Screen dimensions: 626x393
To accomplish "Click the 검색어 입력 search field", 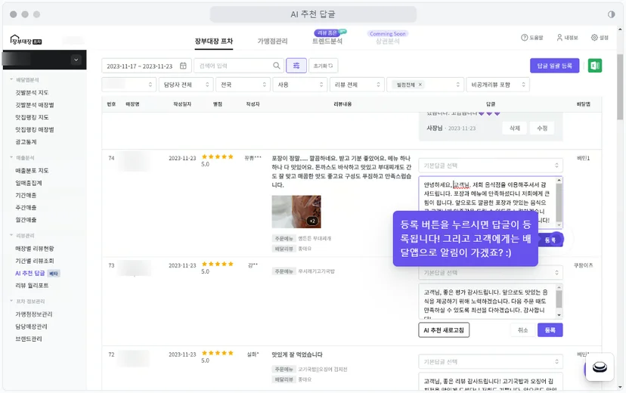I will (x=239, y=66).
